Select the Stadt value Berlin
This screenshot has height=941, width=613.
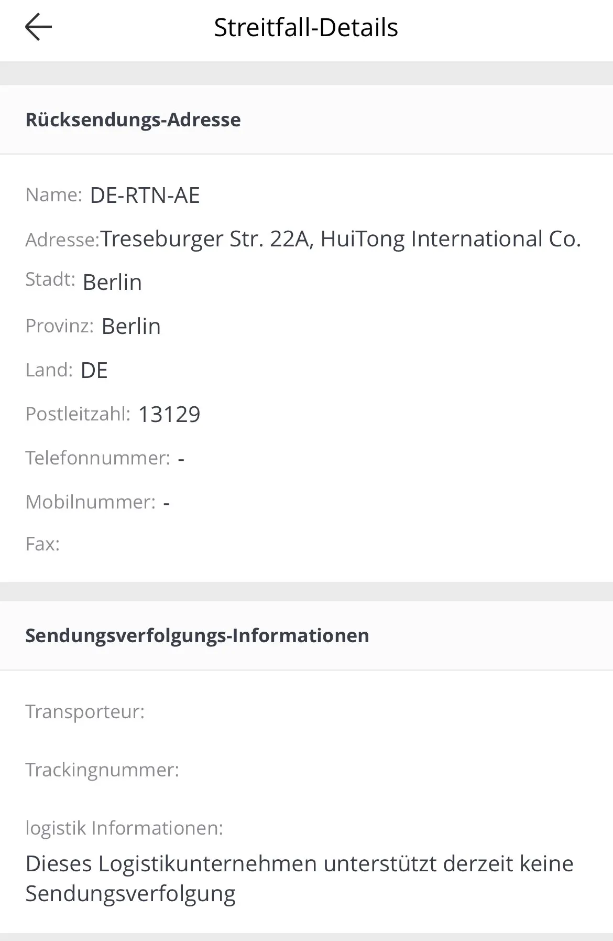click(x=112, y=283)
